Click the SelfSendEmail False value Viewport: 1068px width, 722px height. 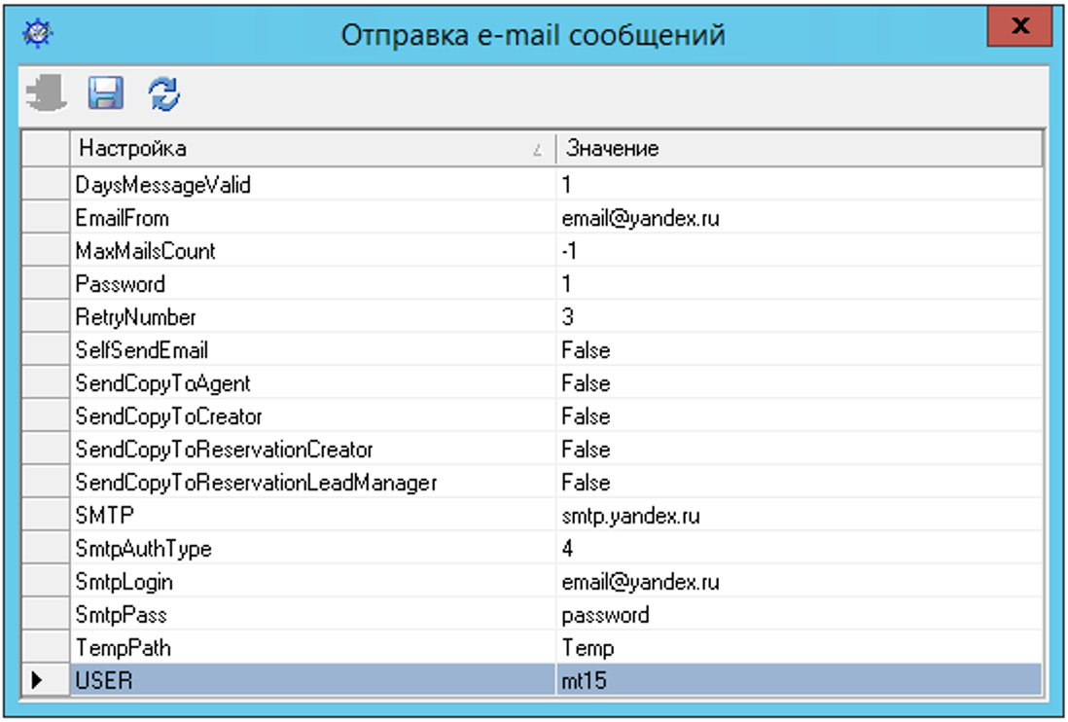click(586, 350)
